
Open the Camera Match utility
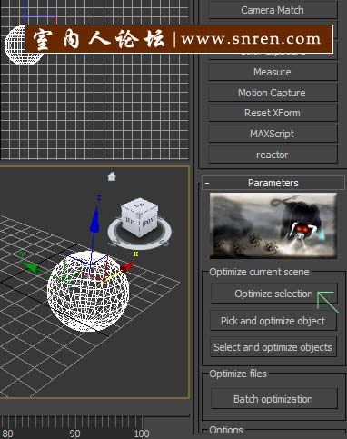click(273, 10)
